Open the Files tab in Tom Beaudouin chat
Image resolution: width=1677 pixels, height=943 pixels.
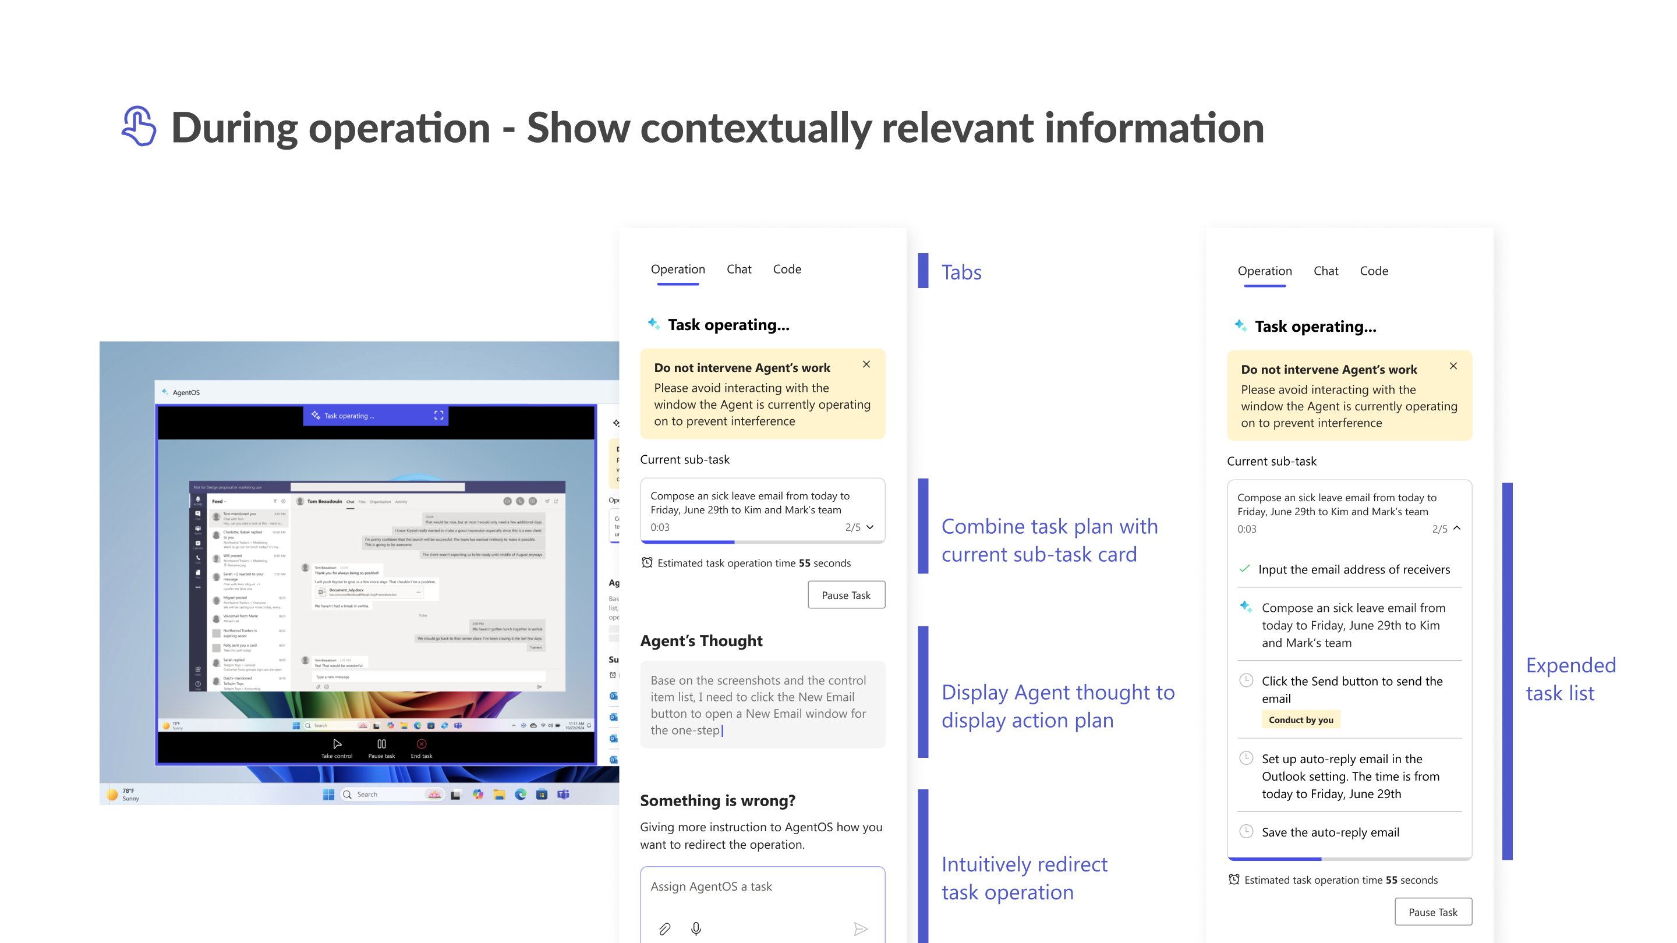362,502
